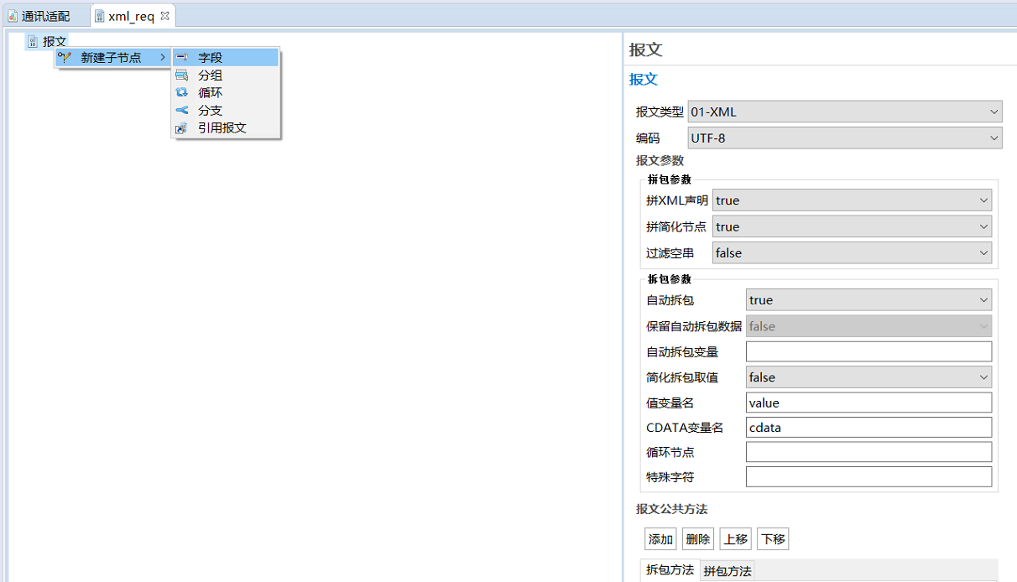Click the 循环 loop icon in submenu

181,93
